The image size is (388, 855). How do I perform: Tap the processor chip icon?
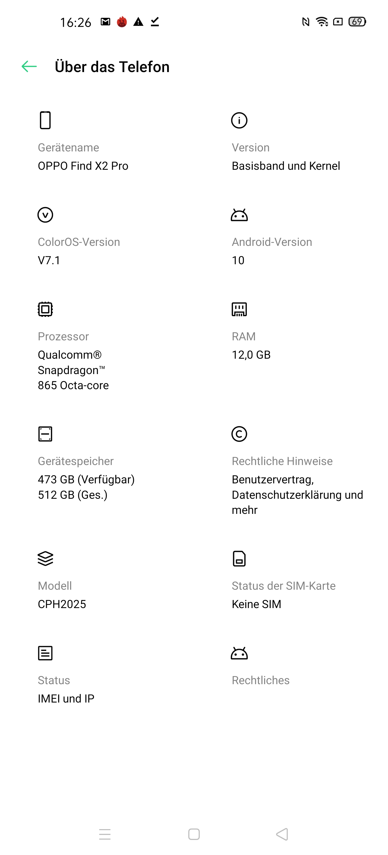coord(45,309)
